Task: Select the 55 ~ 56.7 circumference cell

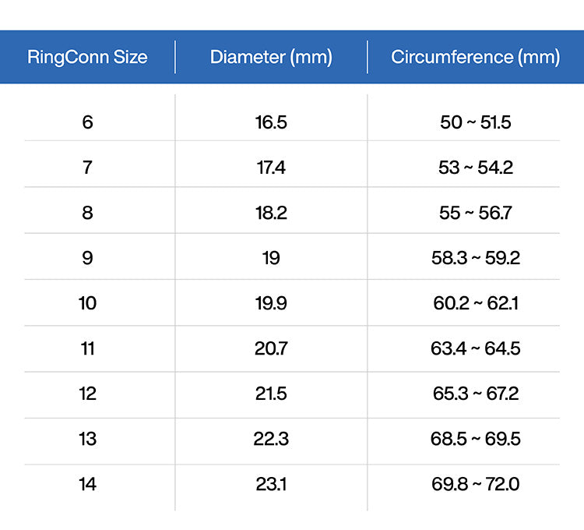Action: point(475,213)
